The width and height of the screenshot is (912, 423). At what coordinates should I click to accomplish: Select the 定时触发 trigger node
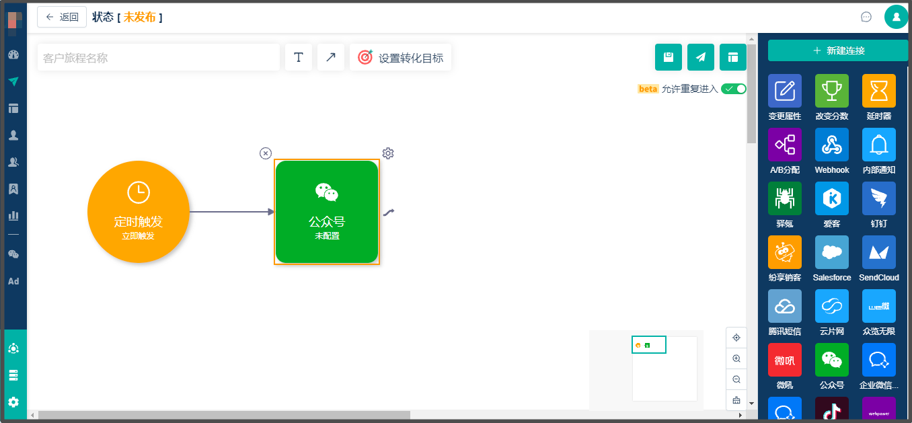coord(139,212)
